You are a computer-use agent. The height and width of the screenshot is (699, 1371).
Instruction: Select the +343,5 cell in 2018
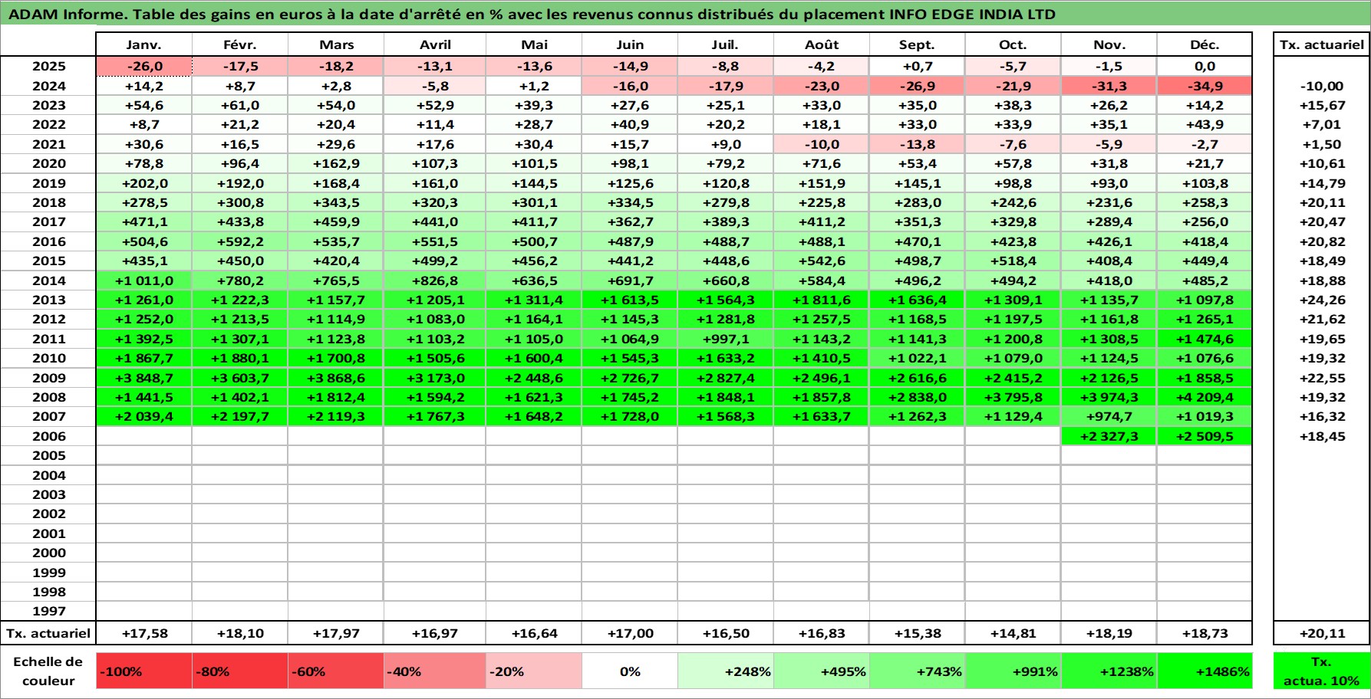coord(336,202)
